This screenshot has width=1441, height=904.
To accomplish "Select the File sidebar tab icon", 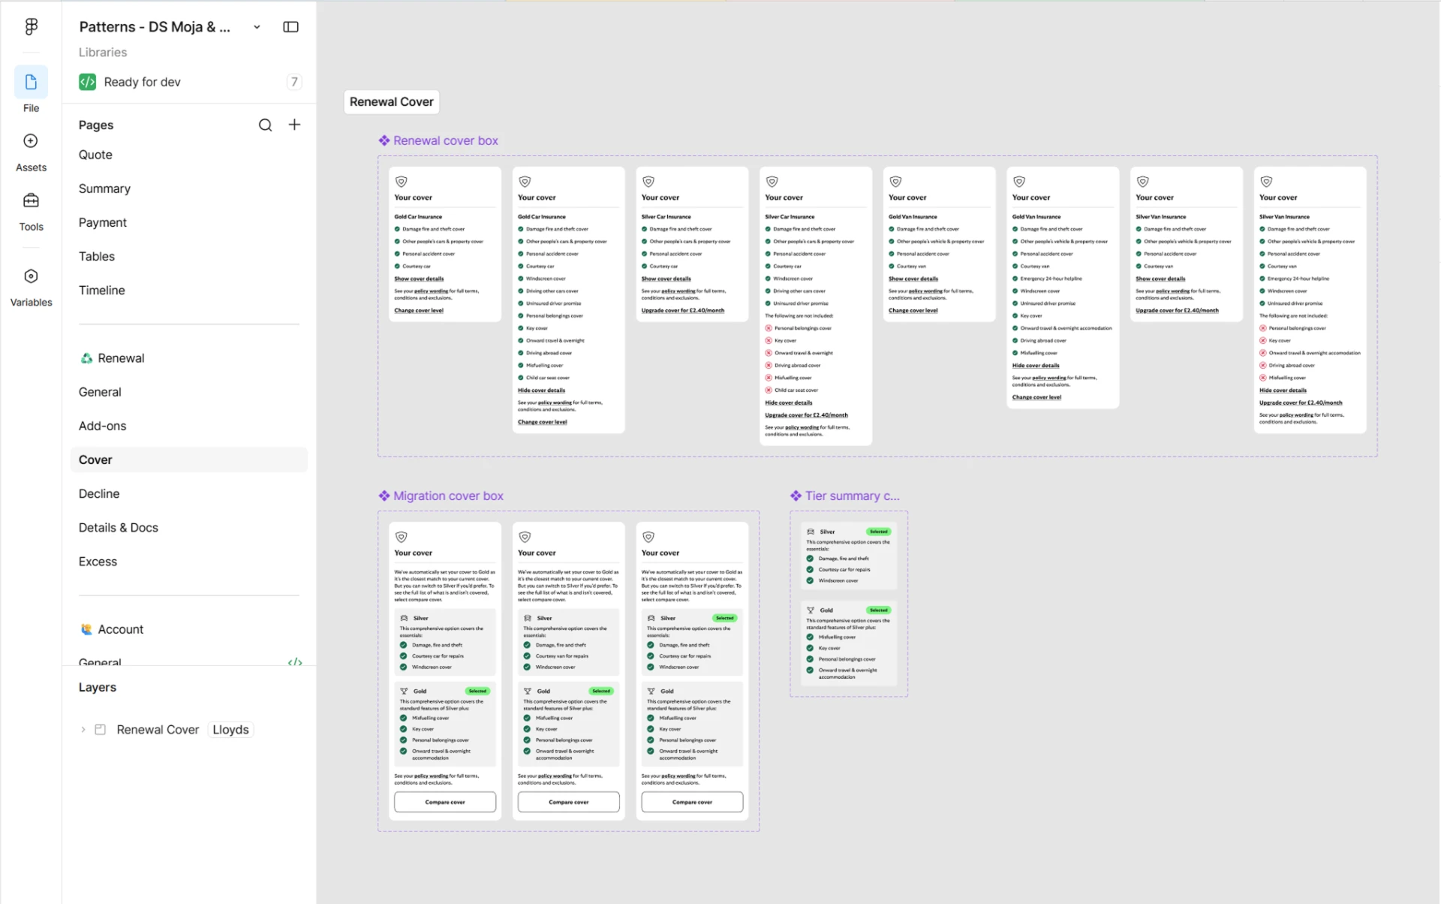I will [31, 82].
